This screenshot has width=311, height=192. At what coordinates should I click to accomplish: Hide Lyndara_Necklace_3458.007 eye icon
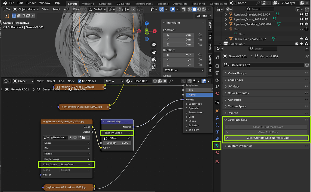tap(301, 24)
